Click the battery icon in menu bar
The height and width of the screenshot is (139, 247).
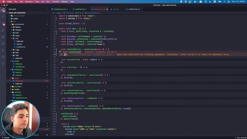[x=220, y=2]
